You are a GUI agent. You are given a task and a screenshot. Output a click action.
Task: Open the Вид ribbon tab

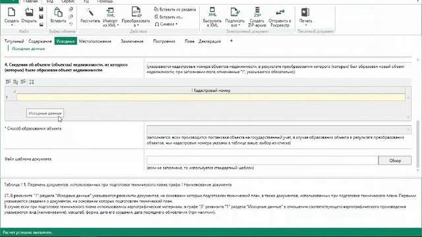[50, 1]
